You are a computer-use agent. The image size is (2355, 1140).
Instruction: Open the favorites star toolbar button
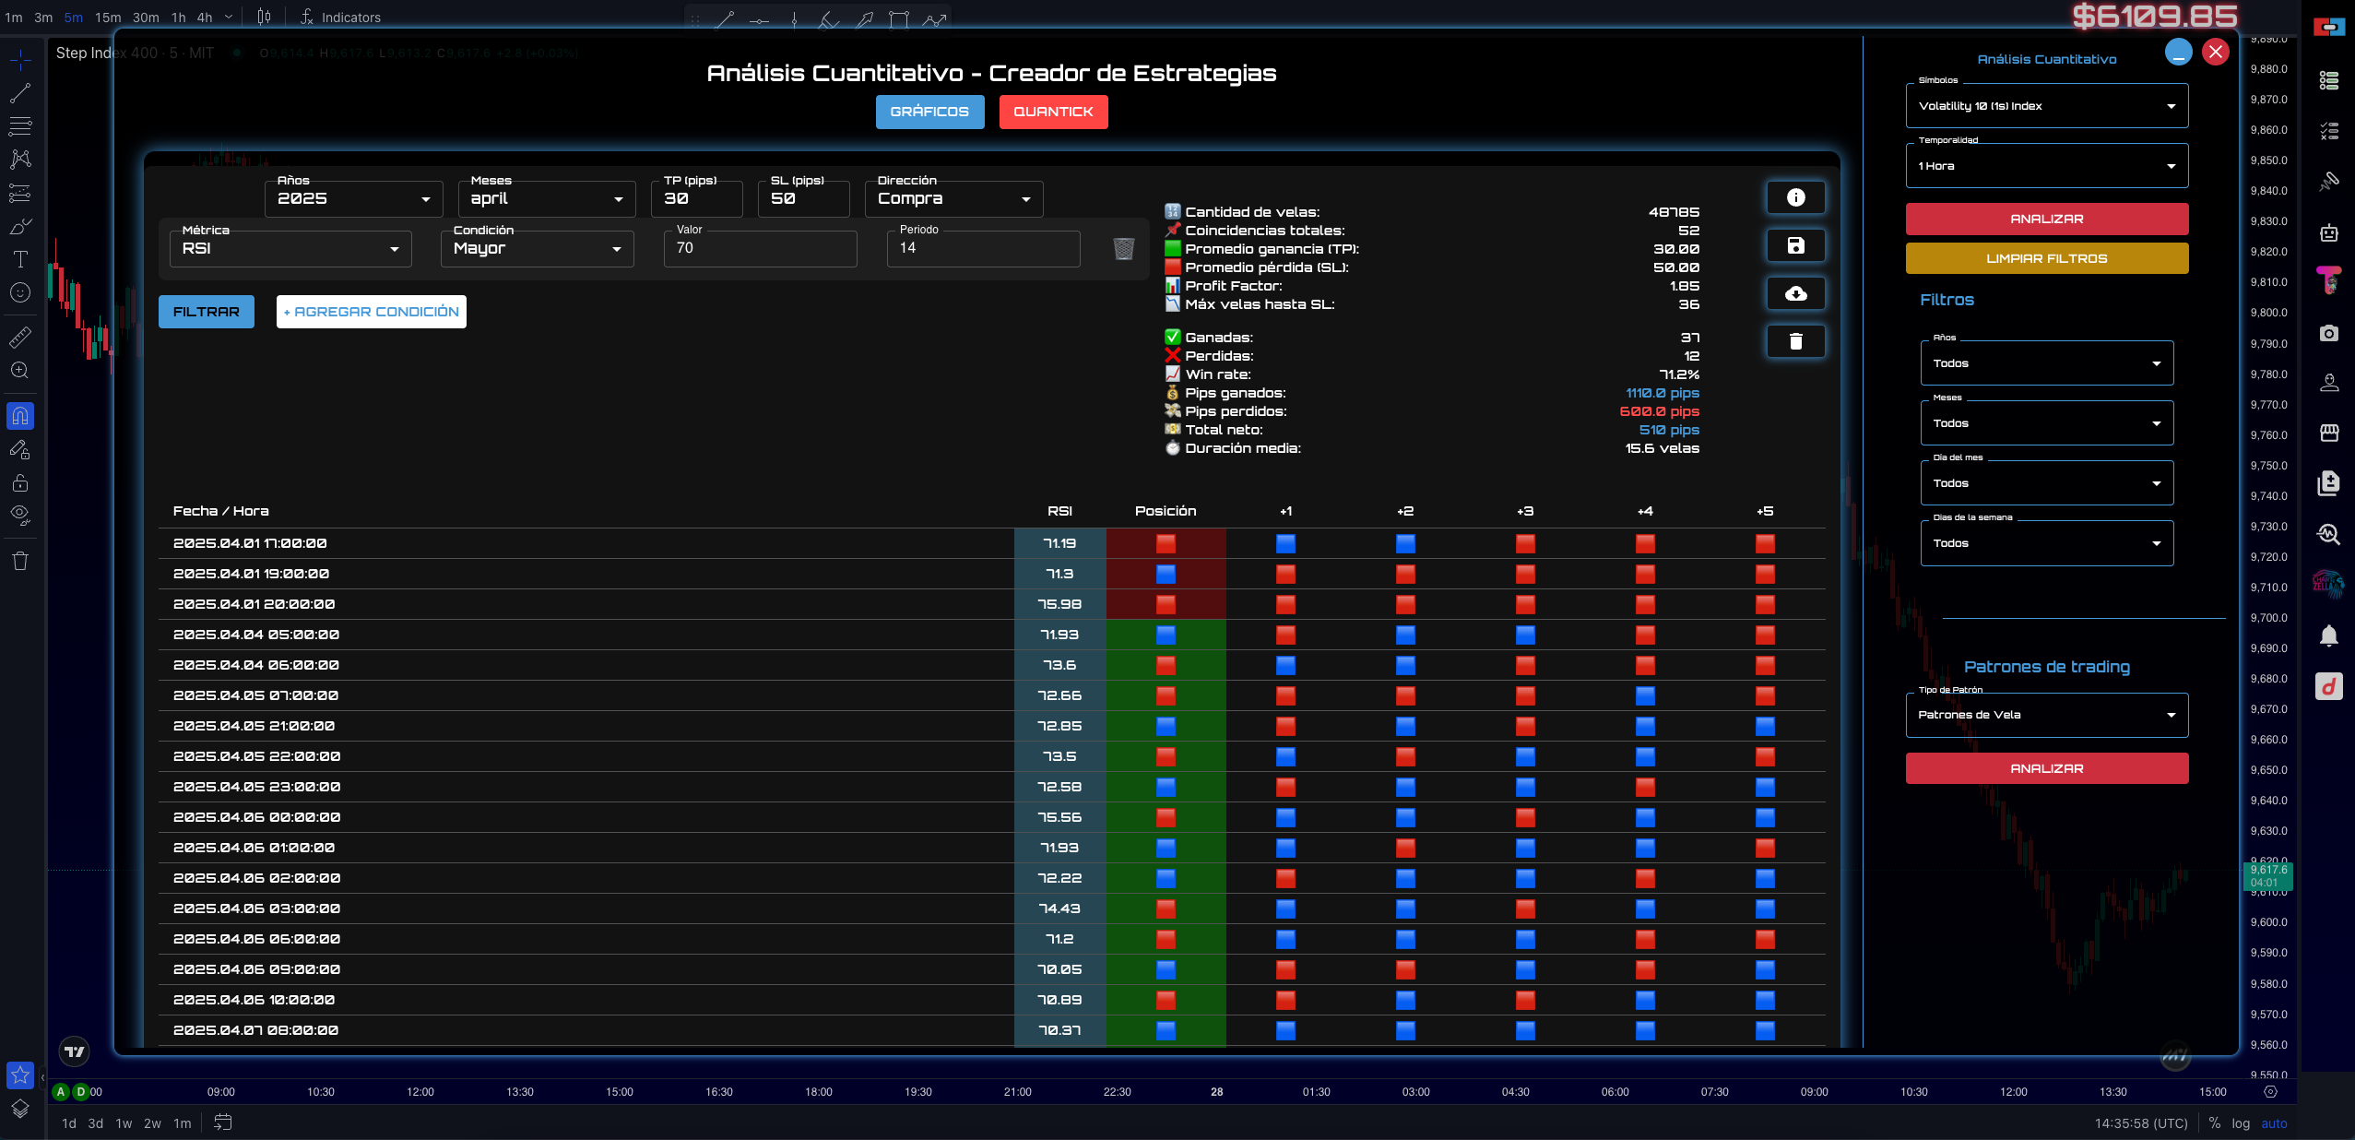(20, 1075)
